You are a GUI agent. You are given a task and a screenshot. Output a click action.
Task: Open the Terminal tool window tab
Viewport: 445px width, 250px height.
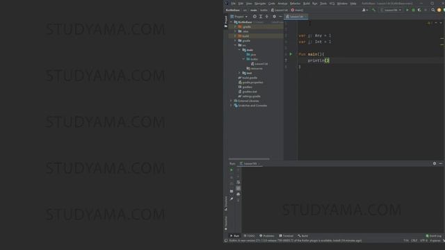tap(286, 236)
